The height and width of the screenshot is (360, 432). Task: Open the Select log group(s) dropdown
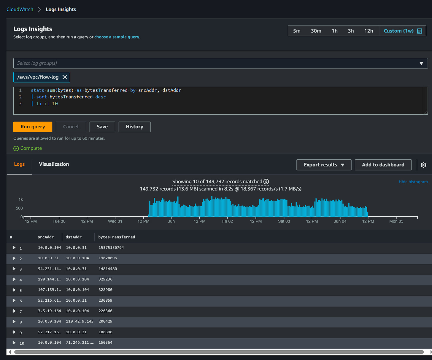coord(220,63)
